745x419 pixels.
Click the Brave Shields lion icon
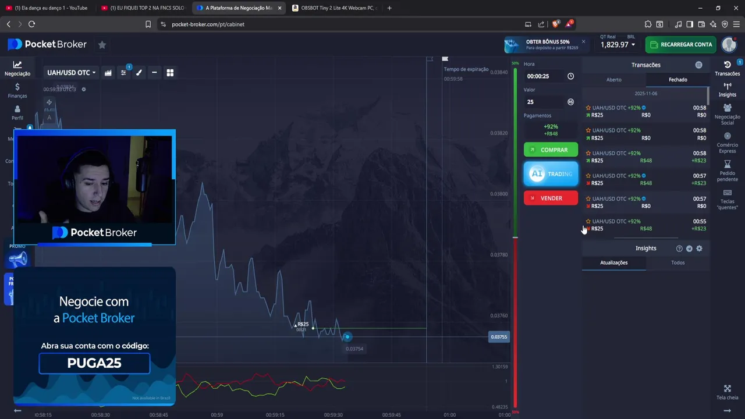[556, 24]
